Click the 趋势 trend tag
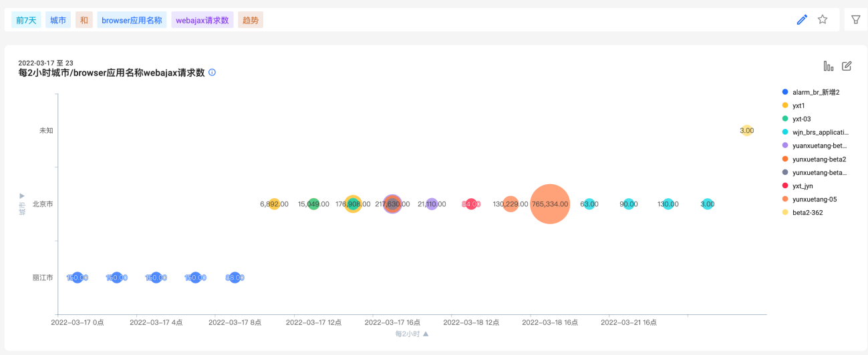The height and width of the screenshot is (355, 868). pyautogui.click(x=251, y=20)
